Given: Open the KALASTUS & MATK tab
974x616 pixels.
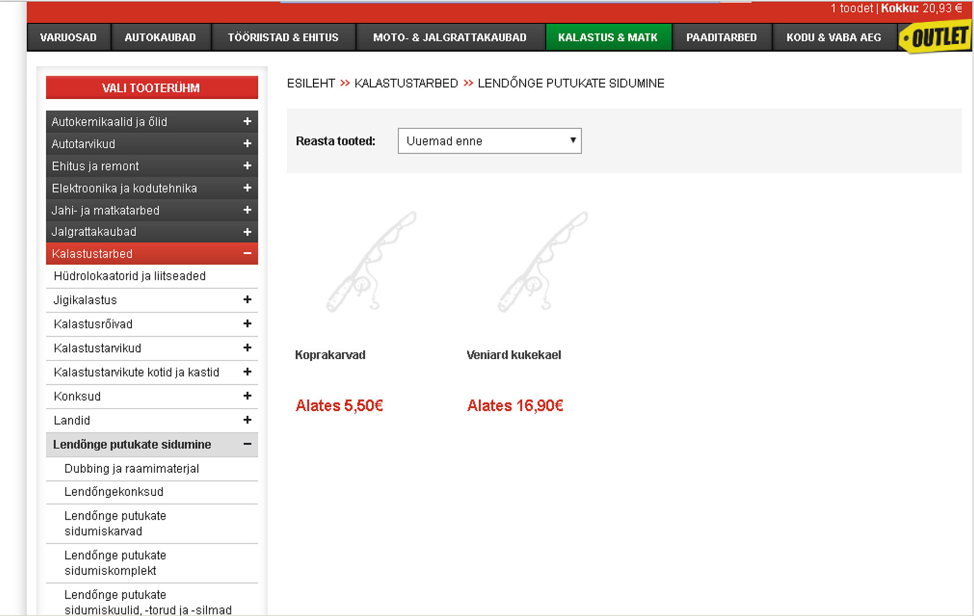Looking at the screenshot, I should (x=608, y=38).
